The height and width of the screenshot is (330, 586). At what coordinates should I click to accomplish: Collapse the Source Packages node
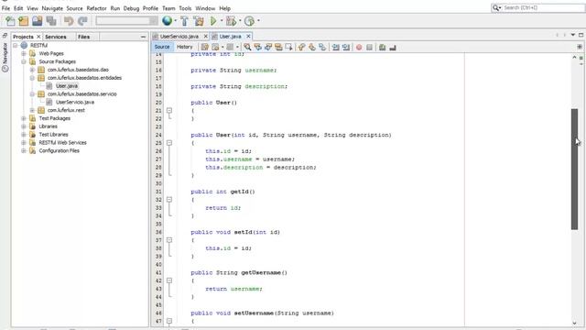click(24, 61)
